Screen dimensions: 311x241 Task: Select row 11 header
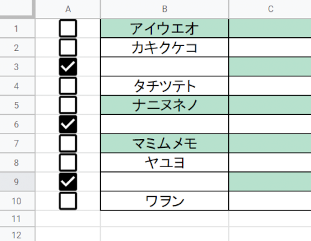17,219
